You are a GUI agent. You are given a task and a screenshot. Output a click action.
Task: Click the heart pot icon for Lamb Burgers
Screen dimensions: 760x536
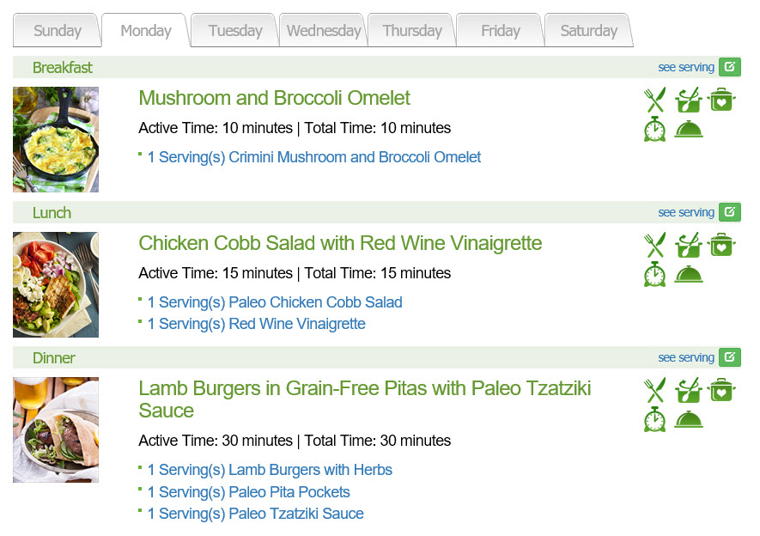click(721, 390)
